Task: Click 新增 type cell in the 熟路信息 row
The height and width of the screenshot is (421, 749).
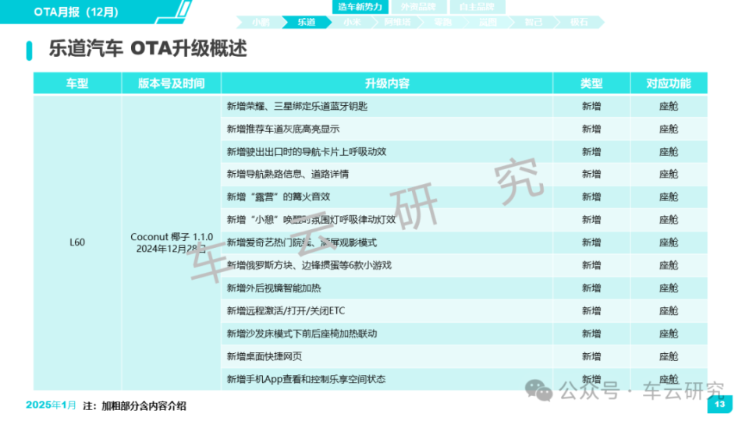Action: point(591,174)
